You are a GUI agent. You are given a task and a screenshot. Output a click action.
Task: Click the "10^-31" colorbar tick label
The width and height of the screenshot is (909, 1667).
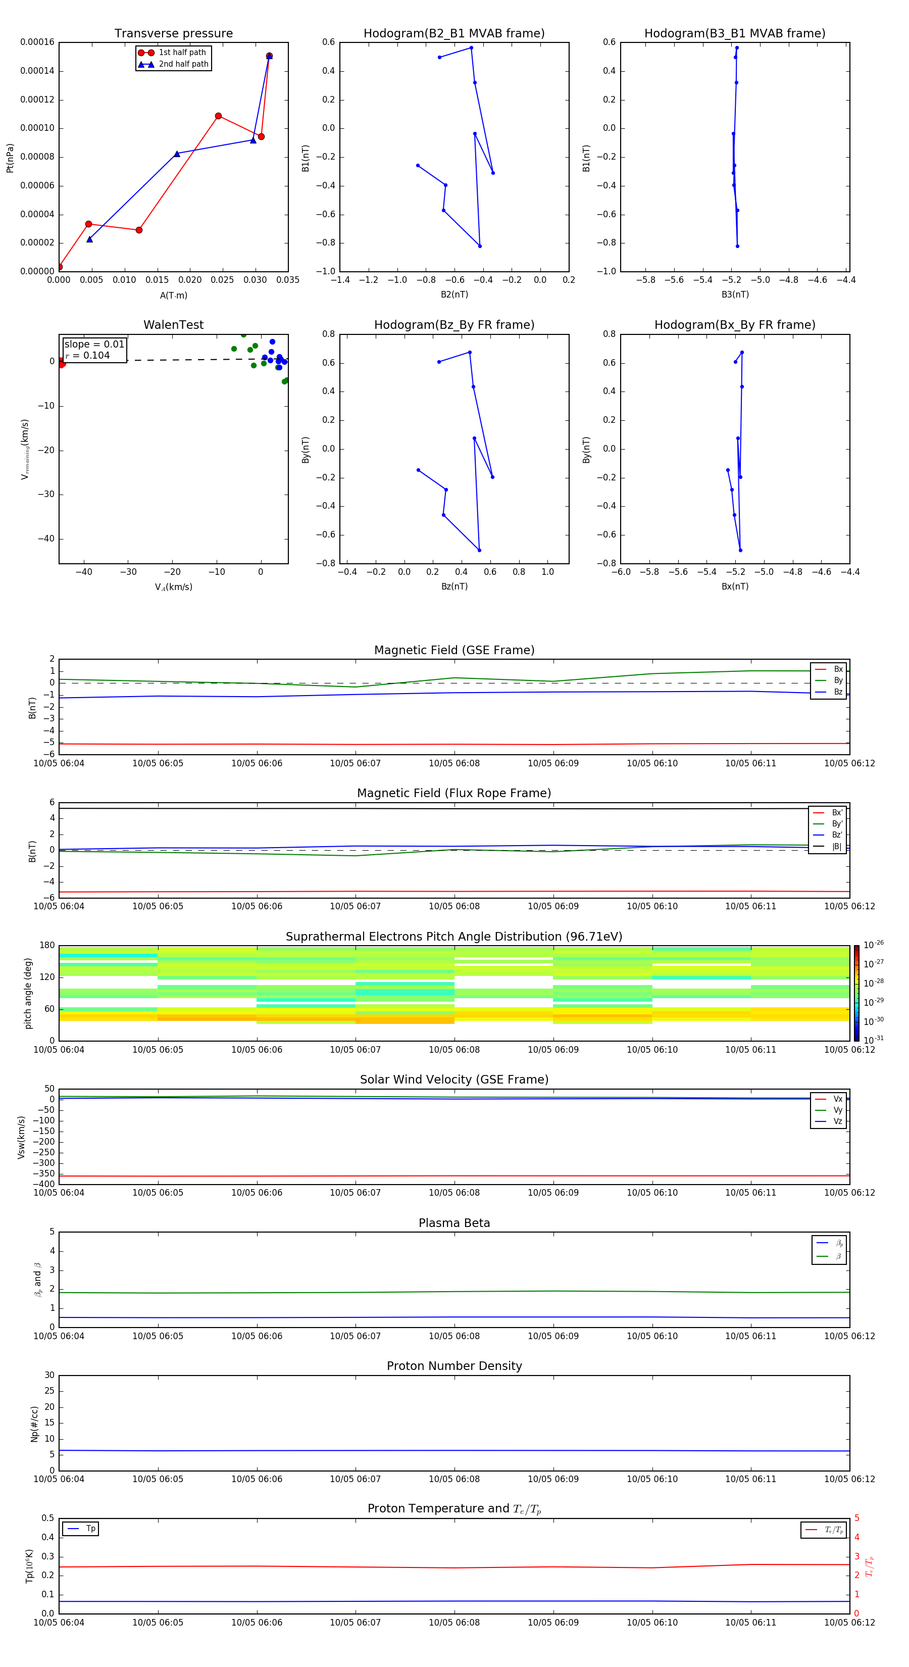pyautogui.click(x=874, y=1040)
